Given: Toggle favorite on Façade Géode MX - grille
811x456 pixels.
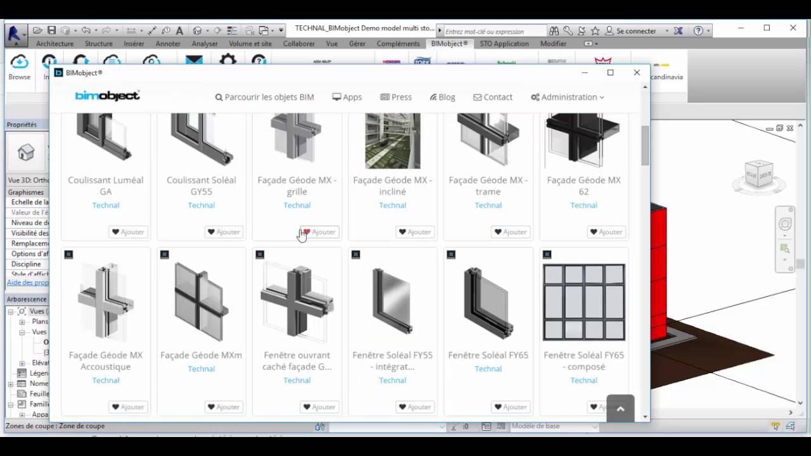Looking at the screenshot, I should click(319, 232).
